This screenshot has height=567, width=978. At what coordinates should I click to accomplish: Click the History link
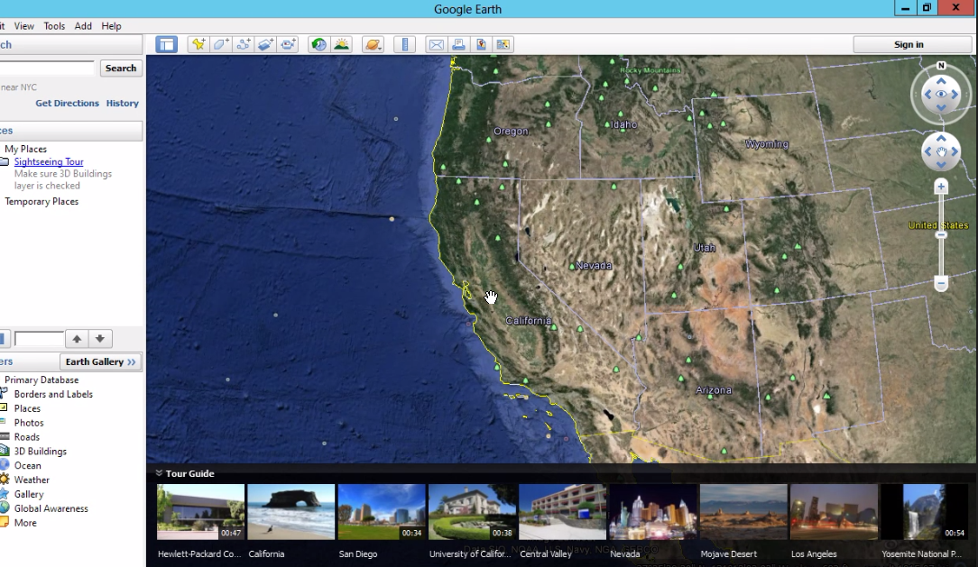point(123,104)
